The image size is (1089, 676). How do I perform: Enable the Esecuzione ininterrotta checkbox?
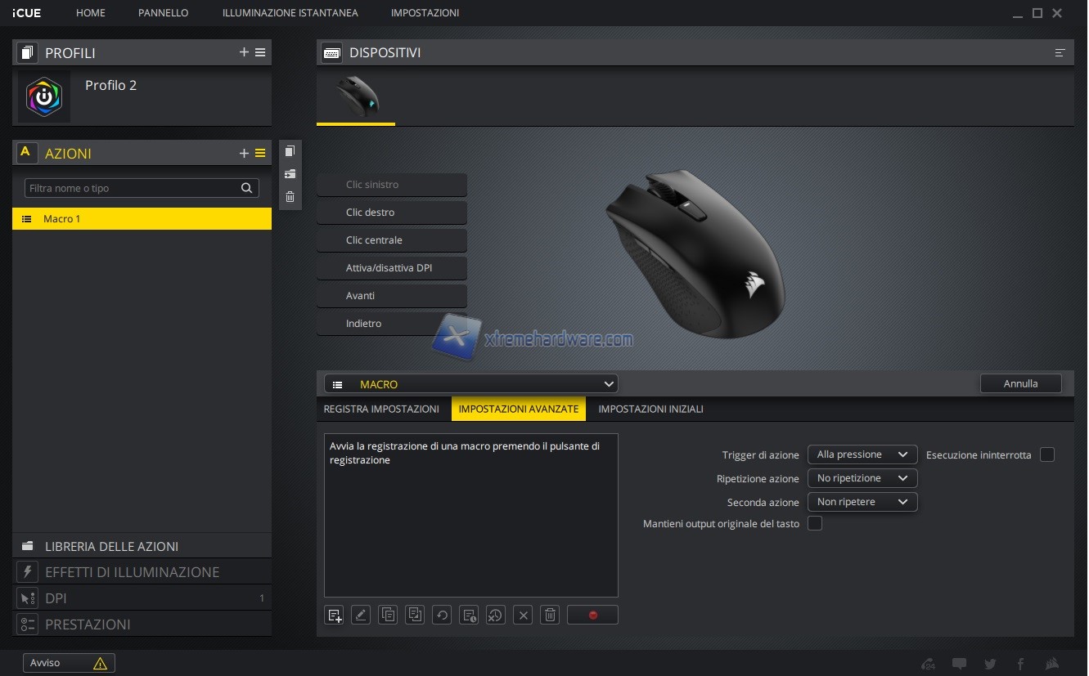pyautogui.click(x=1046, y=454)
